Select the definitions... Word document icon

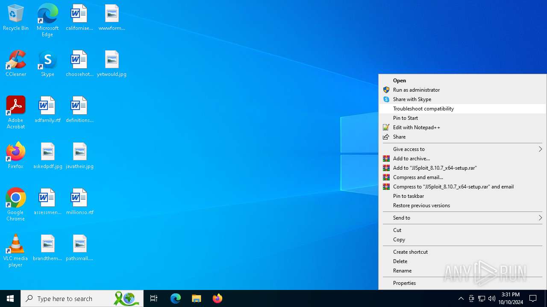pos(79,110)
